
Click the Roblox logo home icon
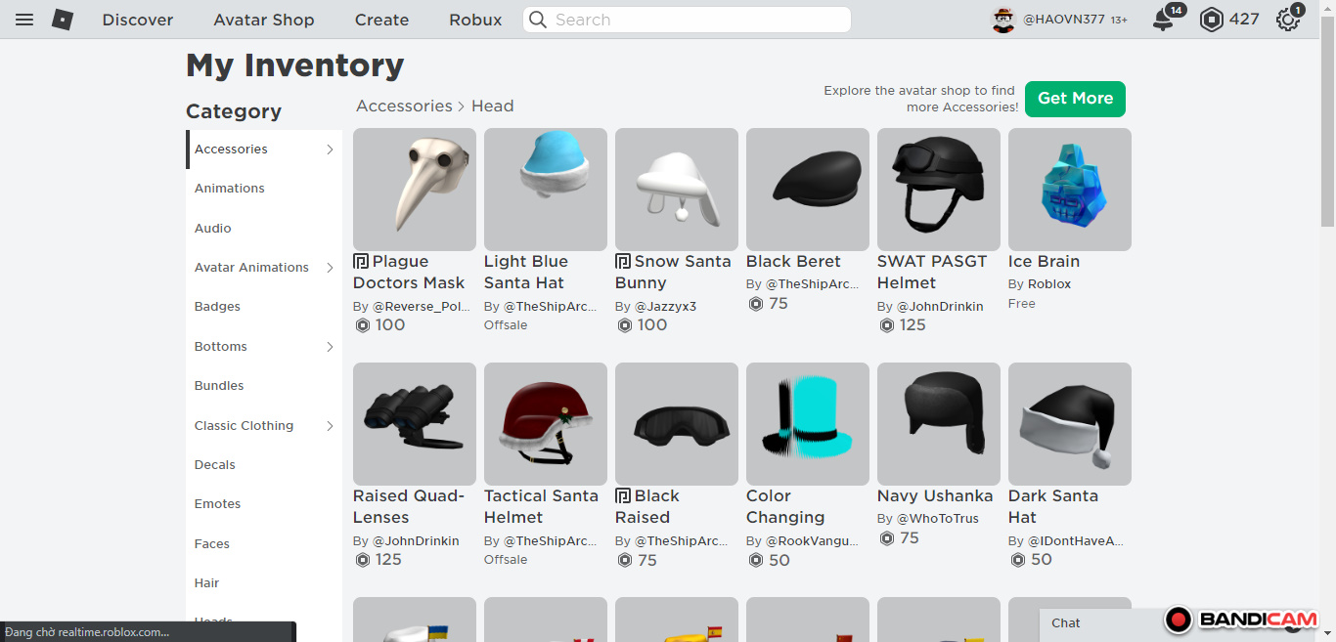tap(63, 20)
